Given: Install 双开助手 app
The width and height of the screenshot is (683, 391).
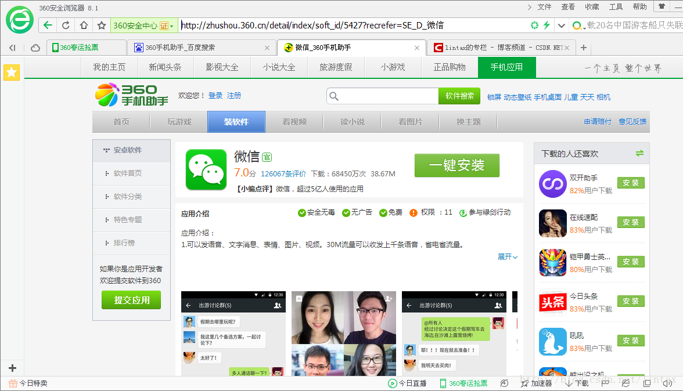Looking at the screenshot, I should tap(631, 183).
